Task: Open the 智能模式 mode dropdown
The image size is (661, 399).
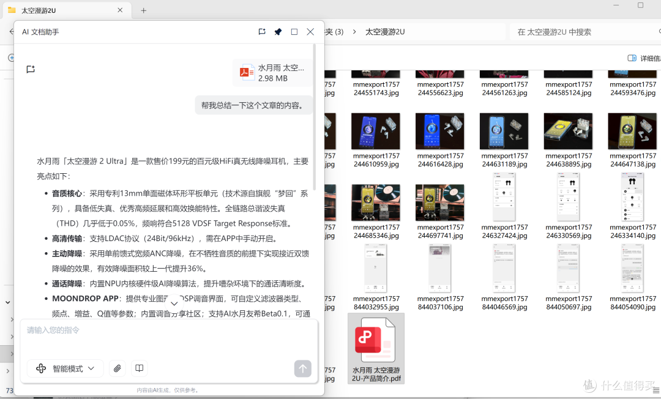Action: click(65, 368)
